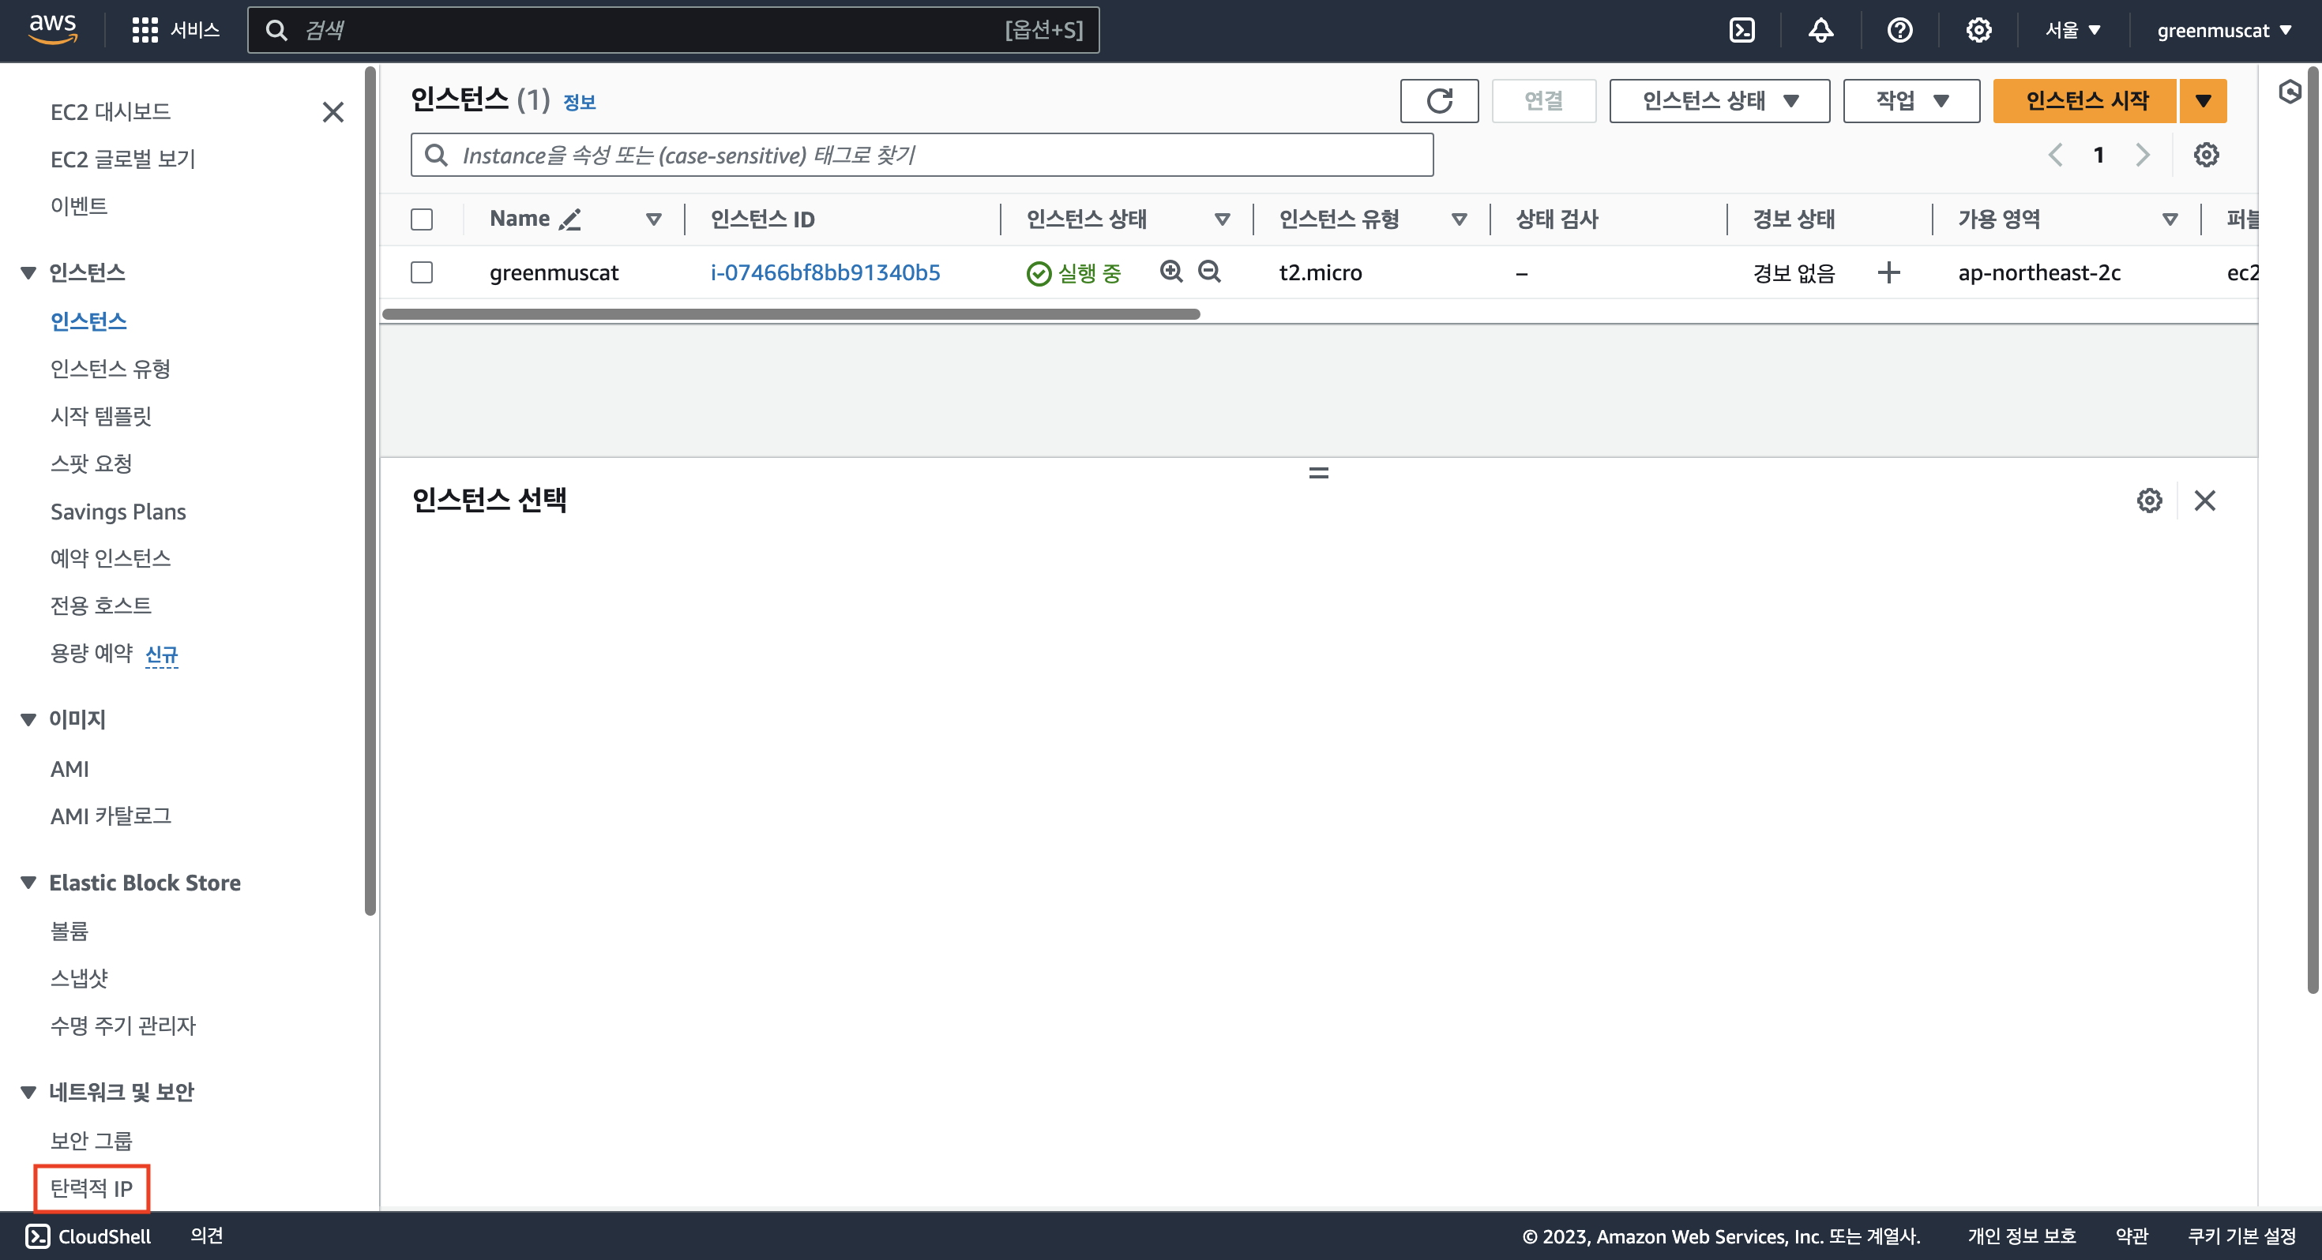Image resolution: width=2322 pixels, height=1260 pixels.
Task: Click zoom-out filter icon beside 실행 중
Action: (x=1208, y=272)
